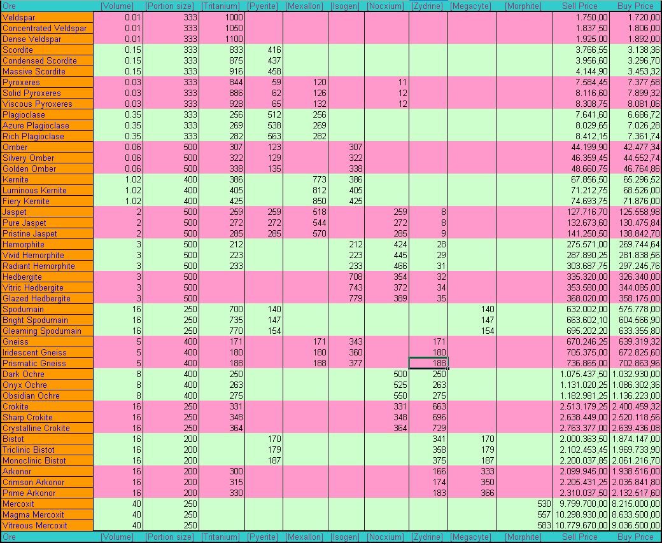Click the Crimson Arkonor name
This screenshot has width=662, height=543.
(x=46, y=483)
